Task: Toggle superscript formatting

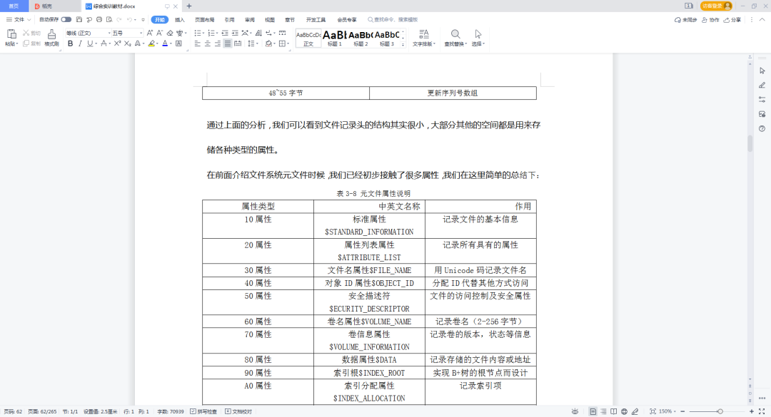Action: click(117, 43)
